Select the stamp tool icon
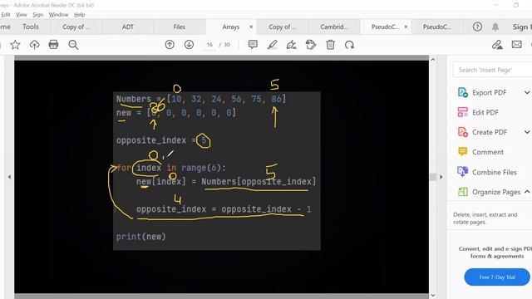 pos(311,44)
